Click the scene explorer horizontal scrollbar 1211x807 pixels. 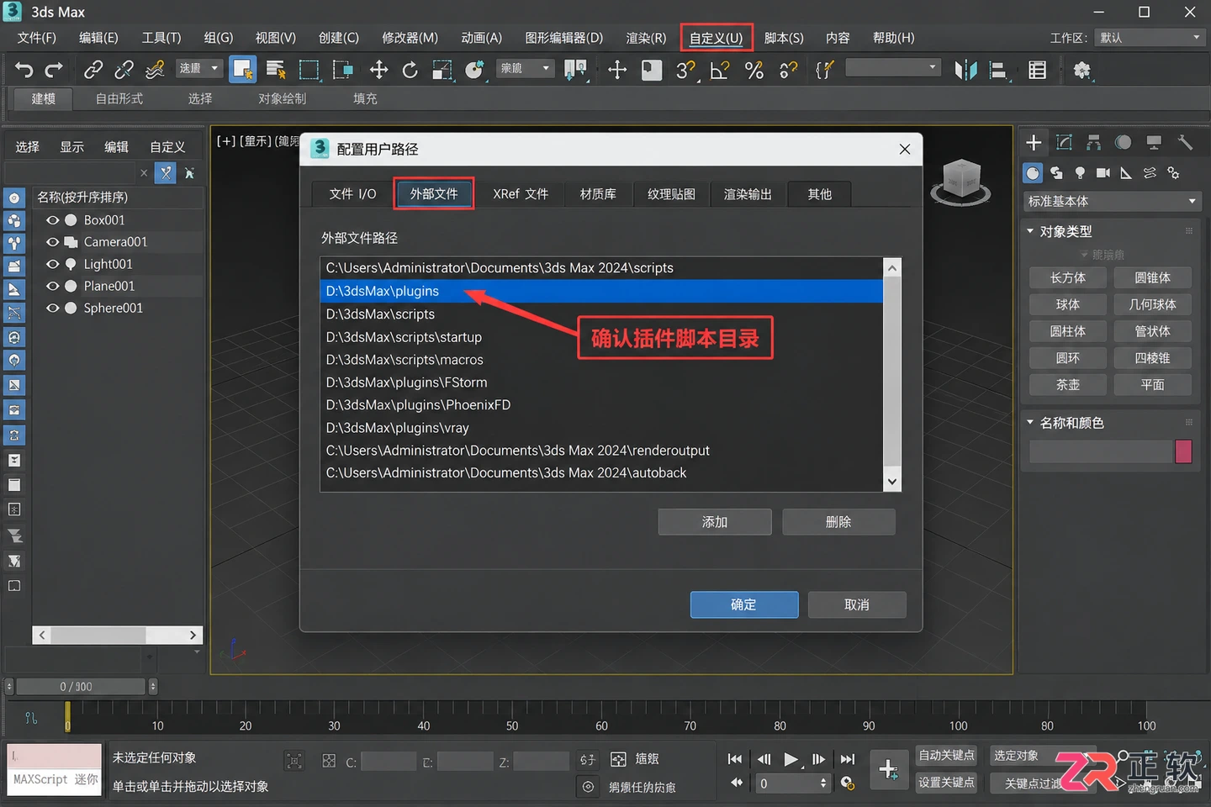(x=118, y=635)
